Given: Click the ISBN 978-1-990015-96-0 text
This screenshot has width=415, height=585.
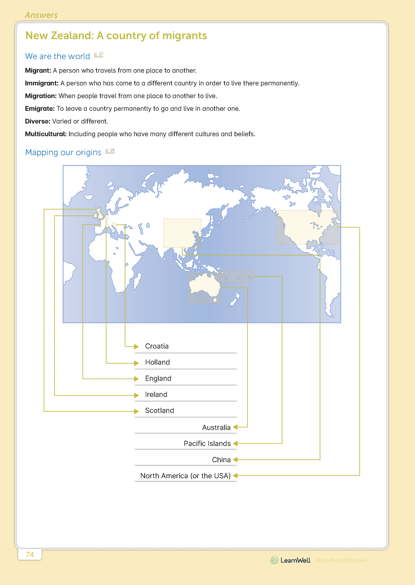Looking at the screenshot, I should (x=341, y=560).
